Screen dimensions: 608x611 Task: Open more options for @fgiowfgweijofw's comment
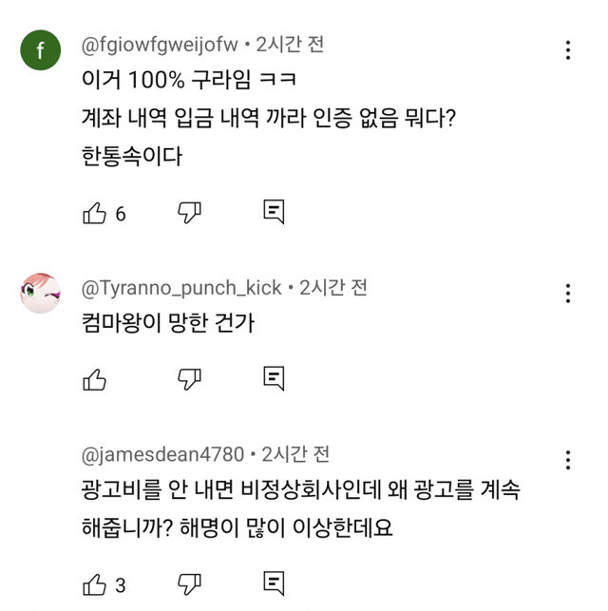pyautogui.click(x=568, y=50)
